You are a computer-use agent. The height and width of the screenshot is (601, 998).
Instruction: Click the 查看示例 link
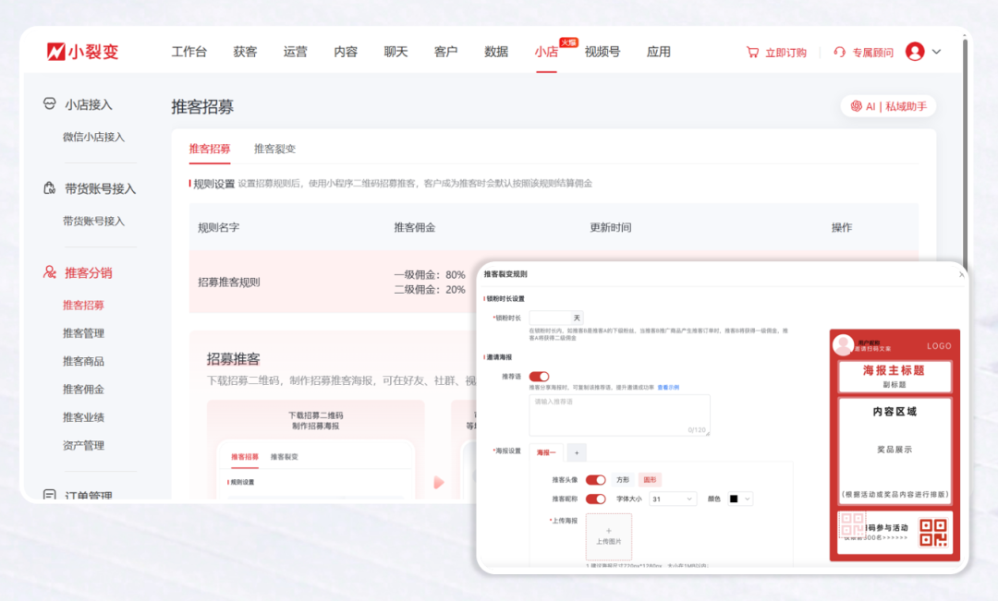pos(667,389)
